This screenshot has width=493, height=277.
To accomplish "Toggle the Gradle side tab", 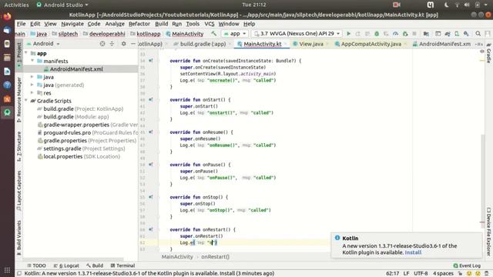I will (489, 53).
